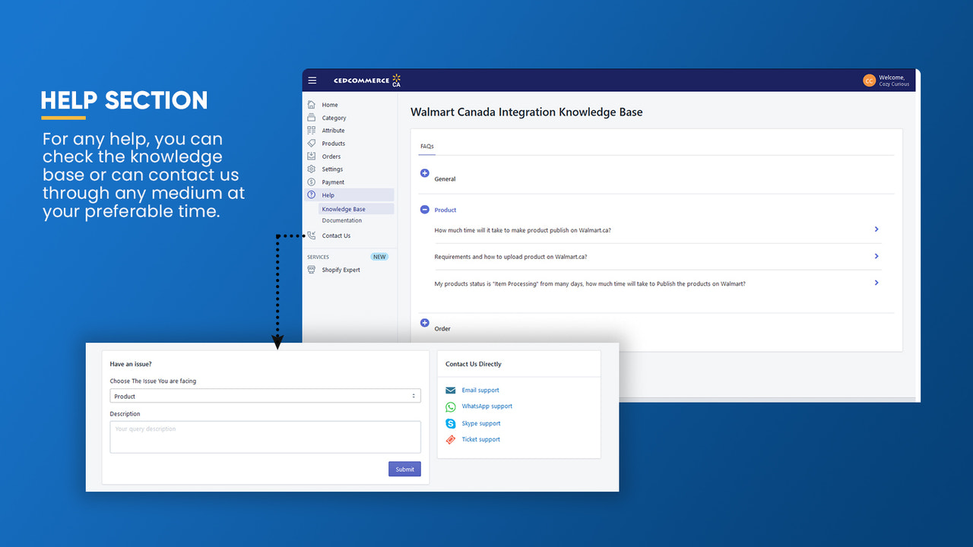Expand the General FAQ section
This screenshot has width=973, height=547.
point(424,173)
